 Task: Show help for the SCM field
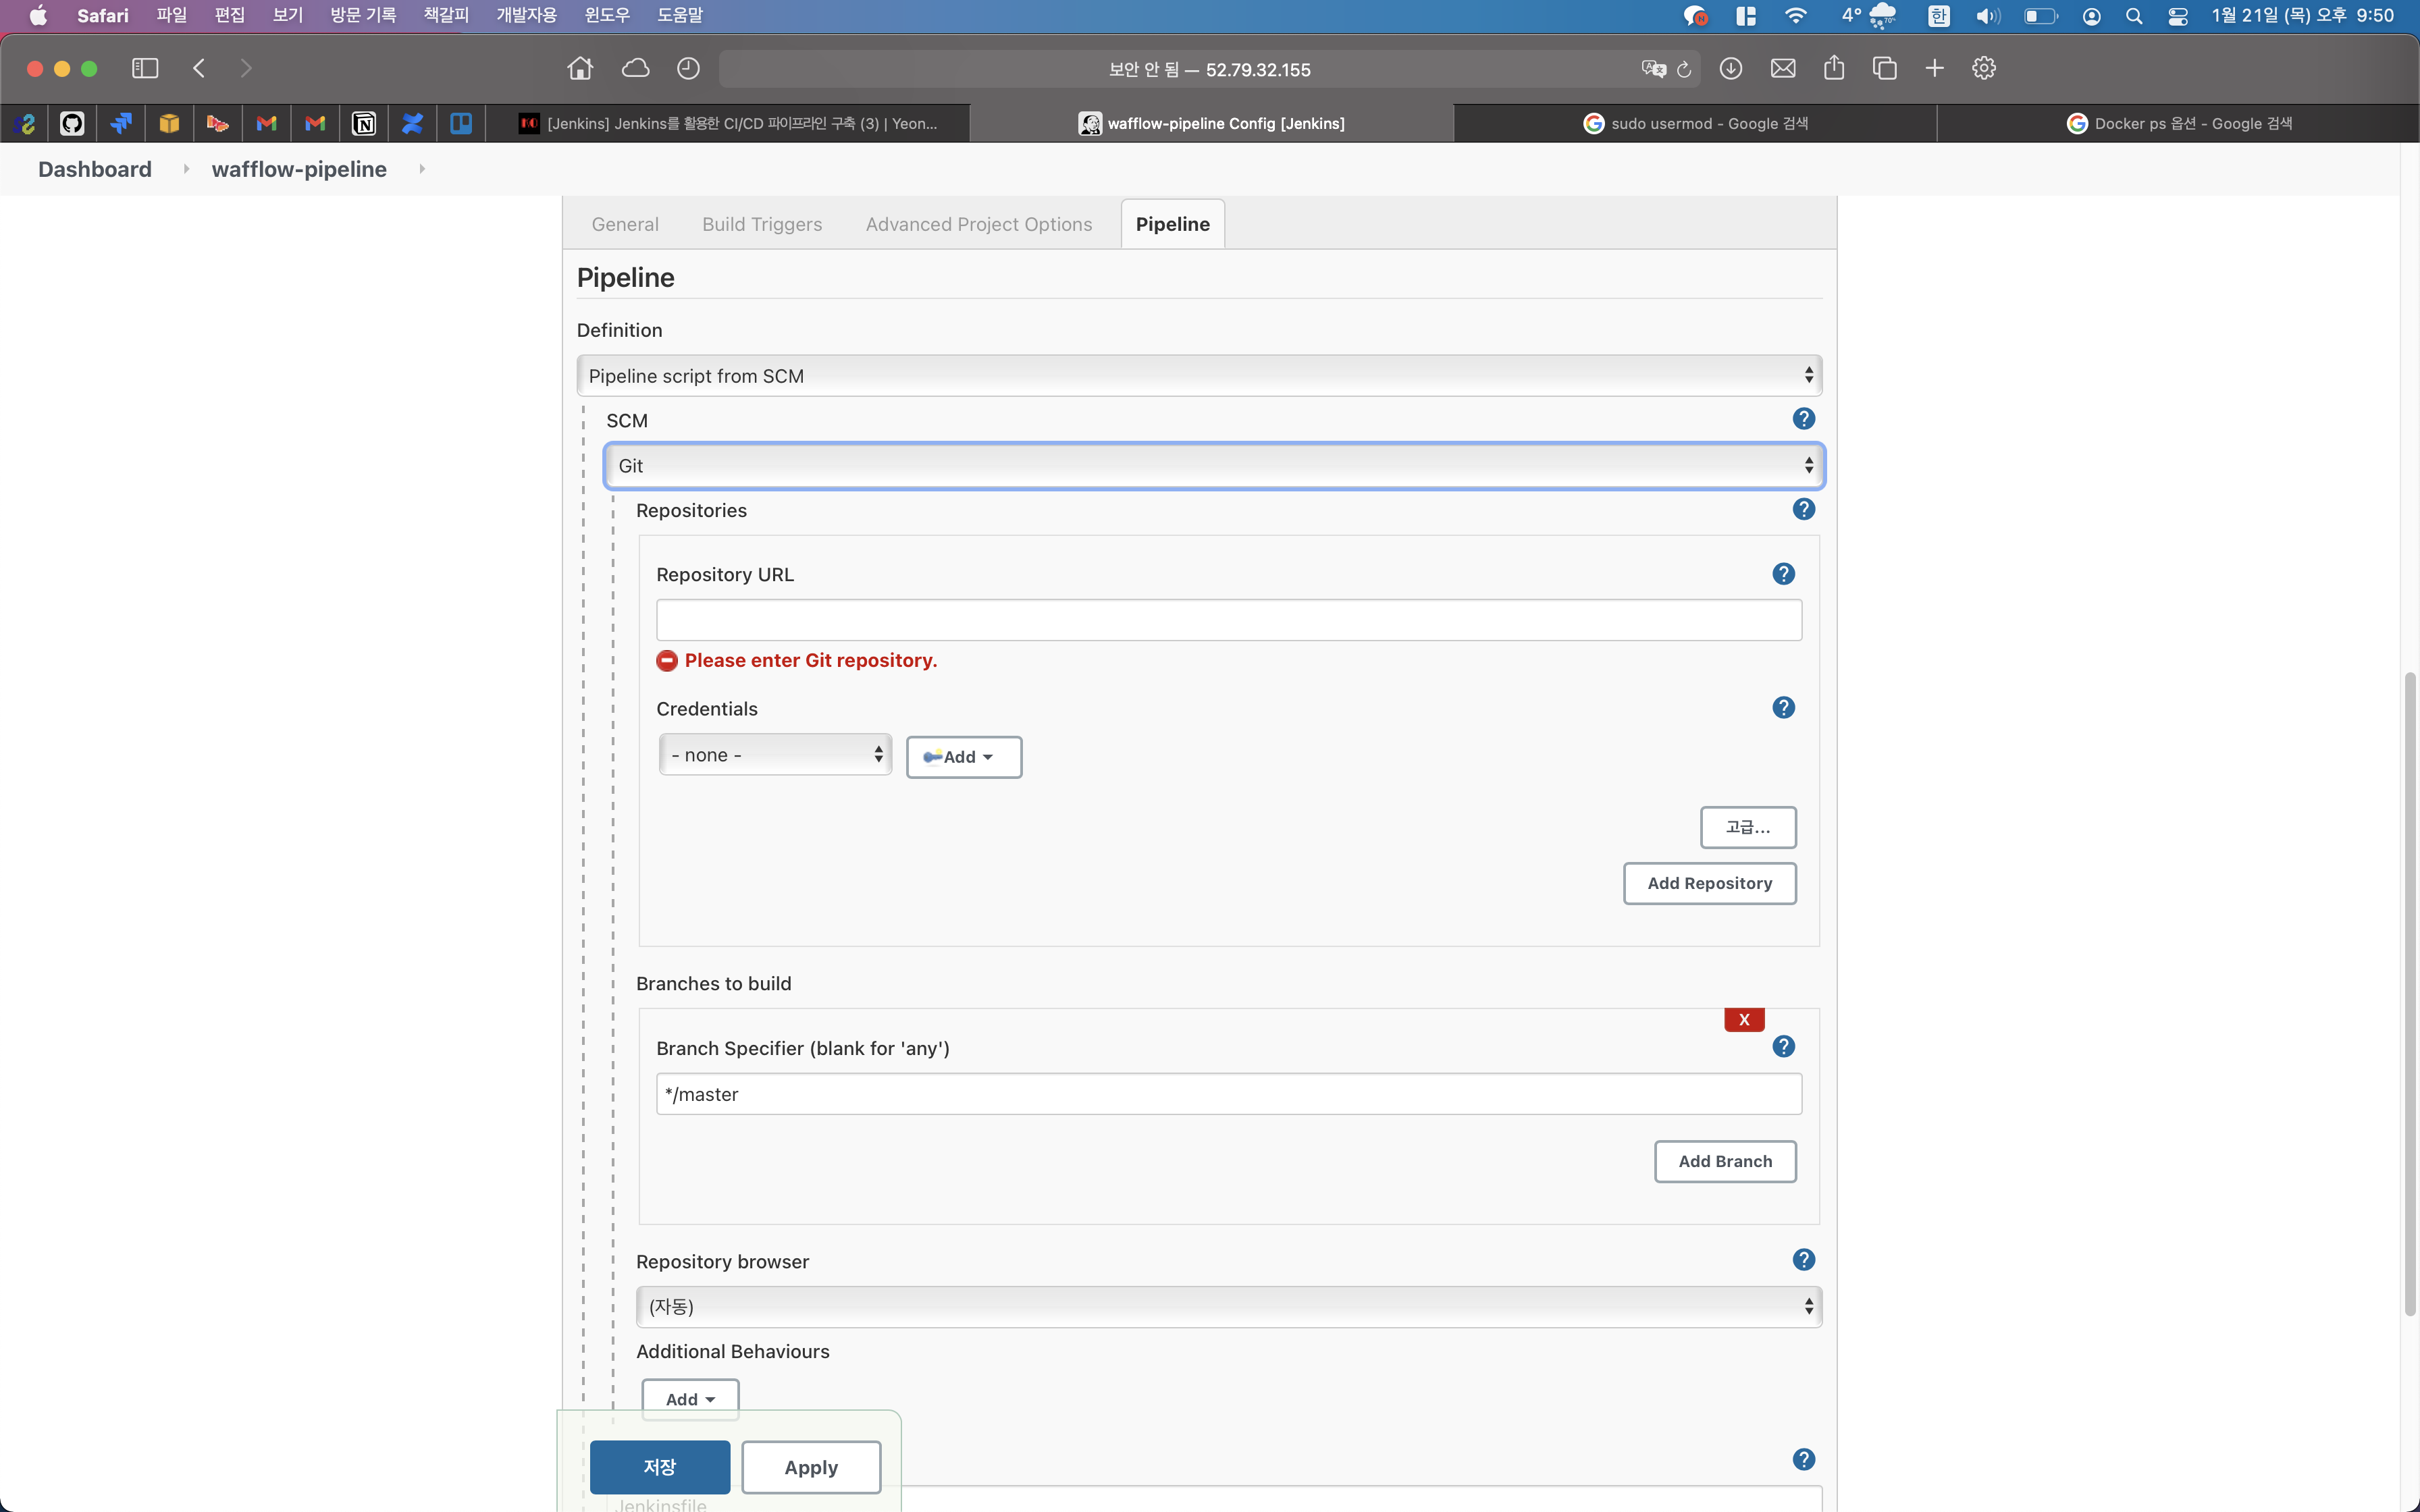pyautogui.click(x=1803, y=419)
